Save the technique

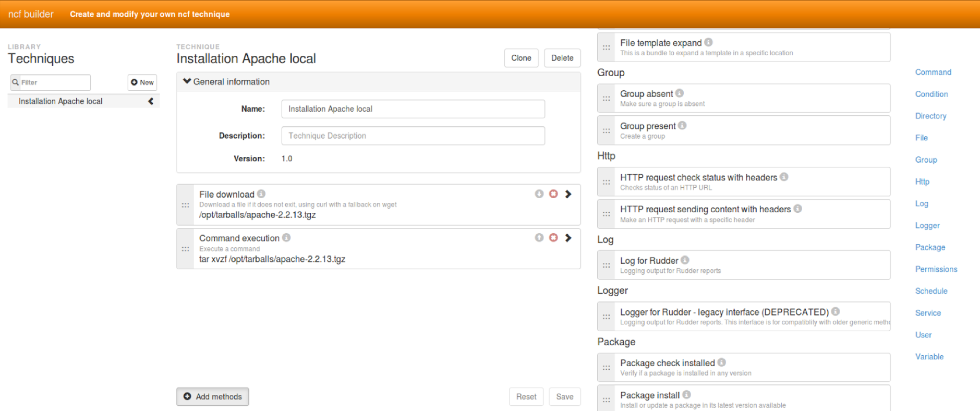(x=564, y=396)
